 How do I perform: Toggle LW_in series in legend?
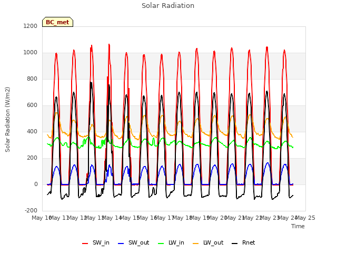click(171, 242)
